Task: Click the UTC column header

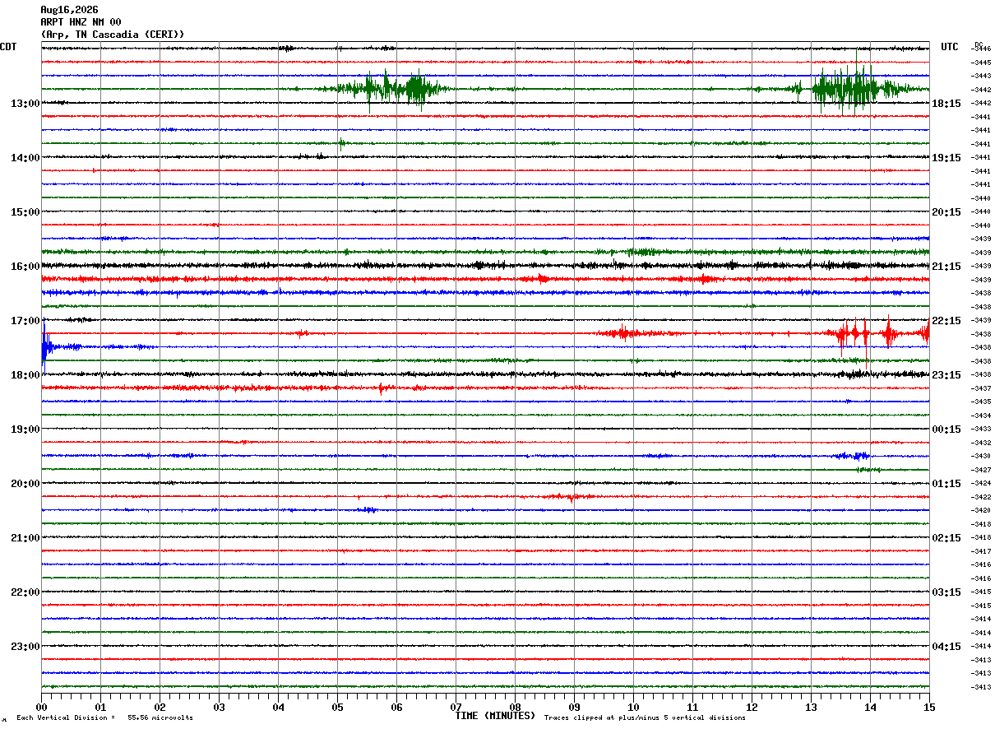Action: click(x=950, y=47)
